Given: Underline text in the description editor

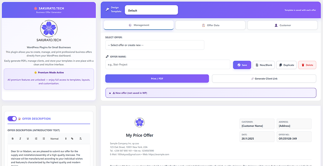Looking at the screenshot, I should (x=28, y=139).
